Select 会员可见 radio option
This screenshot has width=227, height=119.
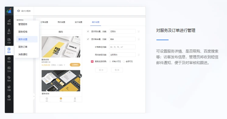pyautogui.click(x=124, y=61)
